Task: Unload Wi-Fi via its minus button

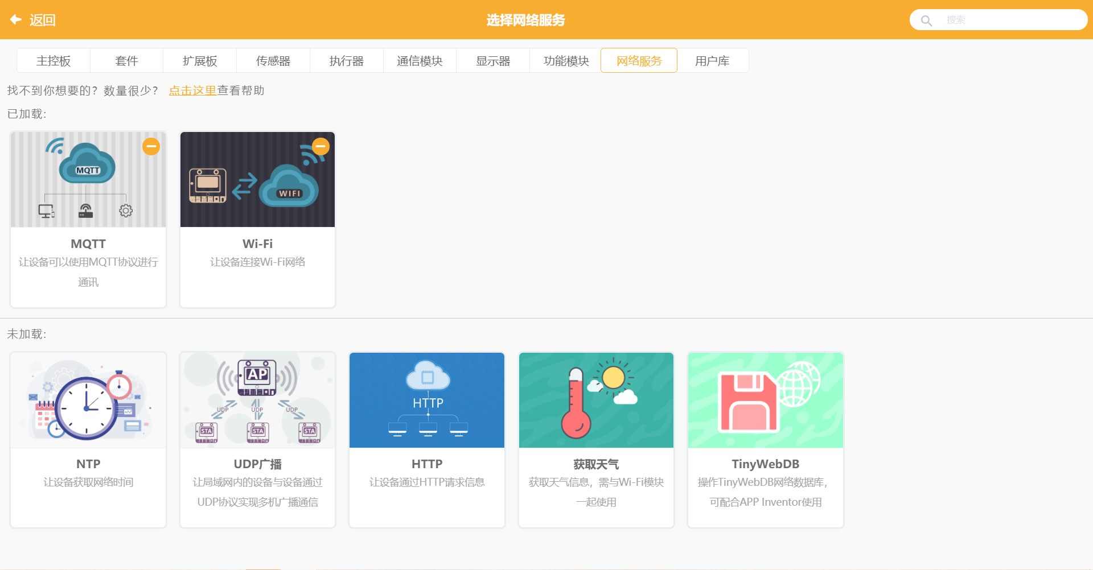Action: (x=320, y=146)
